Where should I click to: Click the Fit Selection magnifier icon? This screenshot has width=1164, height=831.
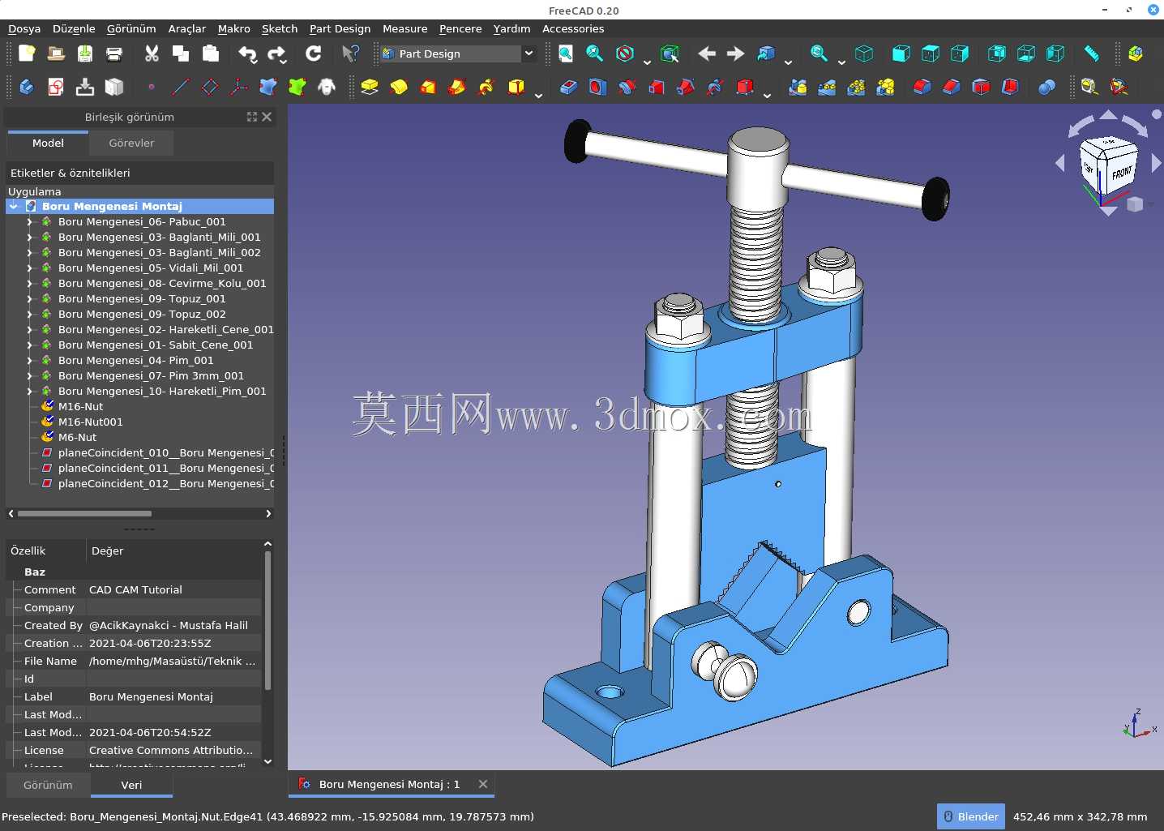point(595,54)
